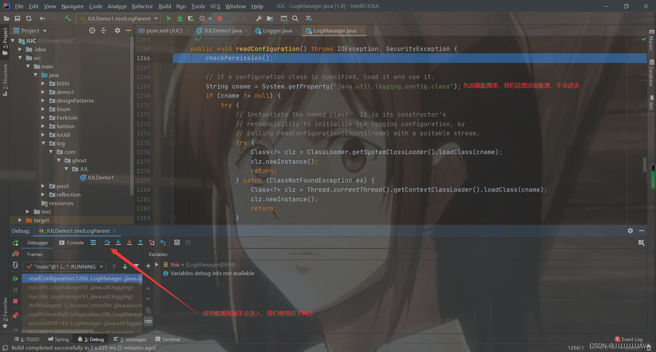This screenshot has width=656, height=352.
Task: Click Step Out debugger icon
Action: pyautogui.click(x=140, y=242)
